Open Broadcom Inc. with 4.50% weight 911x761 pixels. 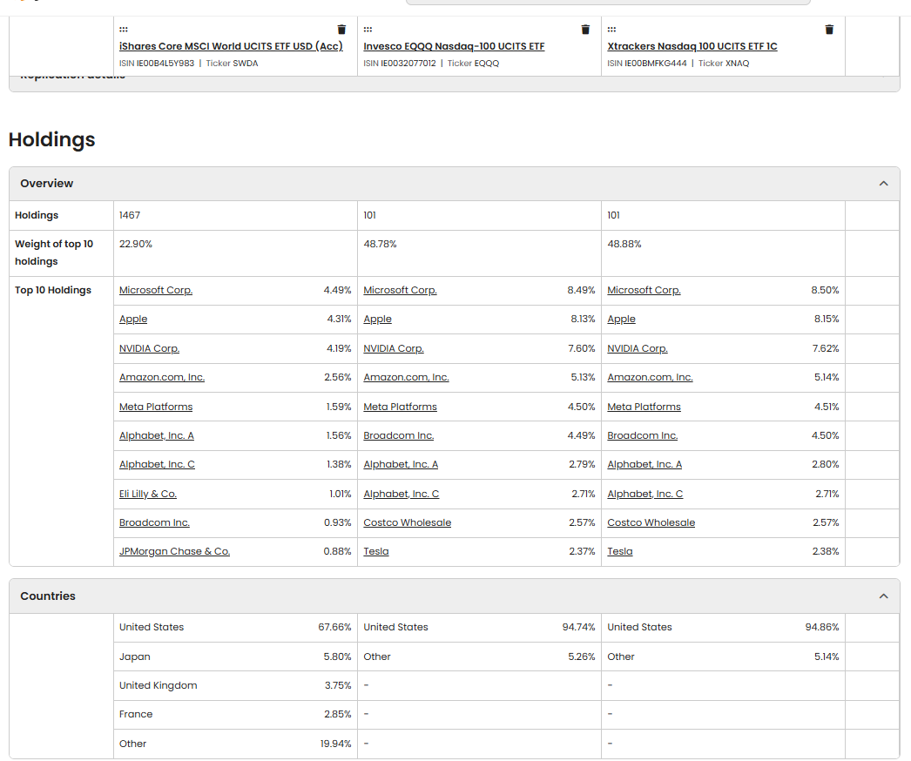coord(643,435)
